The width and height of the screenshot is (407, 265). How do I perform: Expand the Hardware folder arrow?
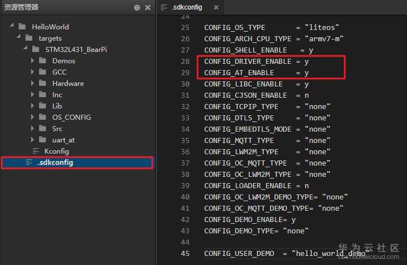tap(32, 83)
